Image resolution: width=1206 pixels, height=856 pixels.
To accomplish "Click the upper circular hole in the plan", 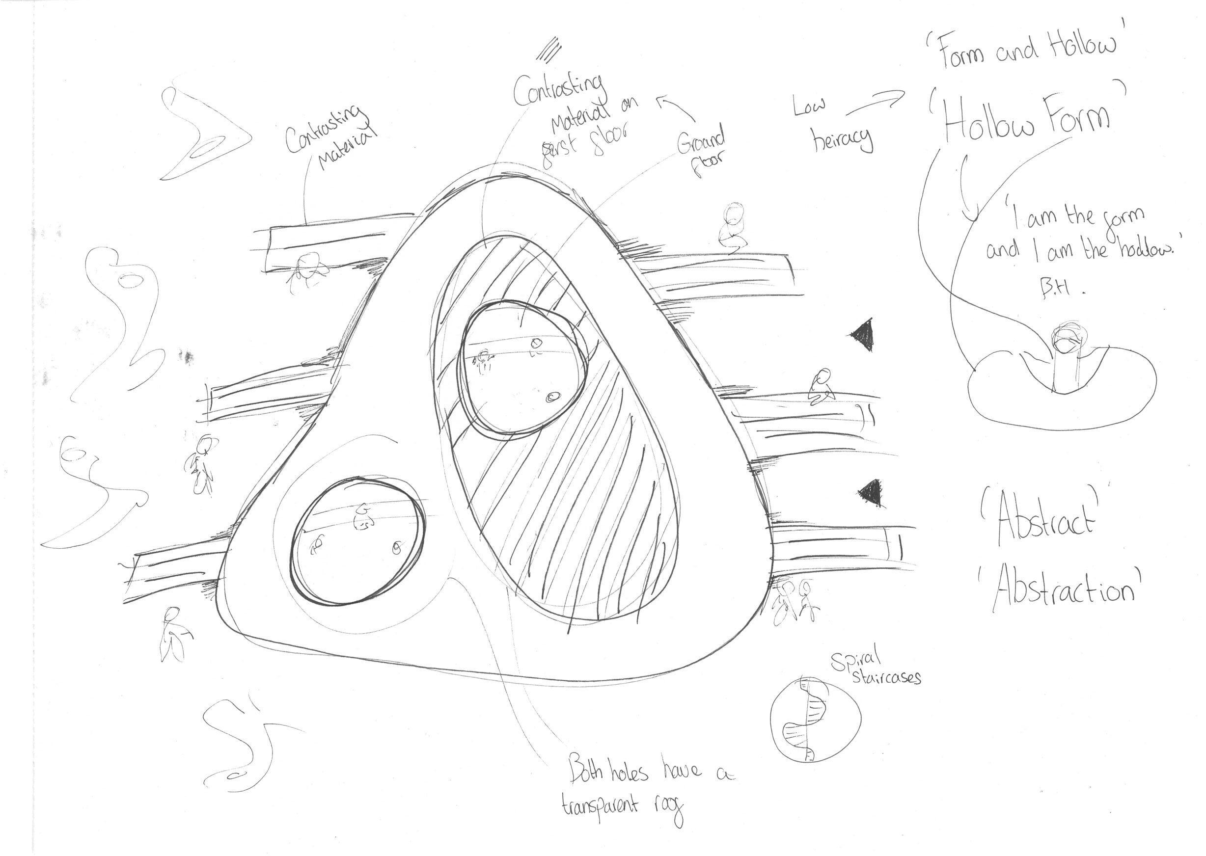I will click(522, 369).
